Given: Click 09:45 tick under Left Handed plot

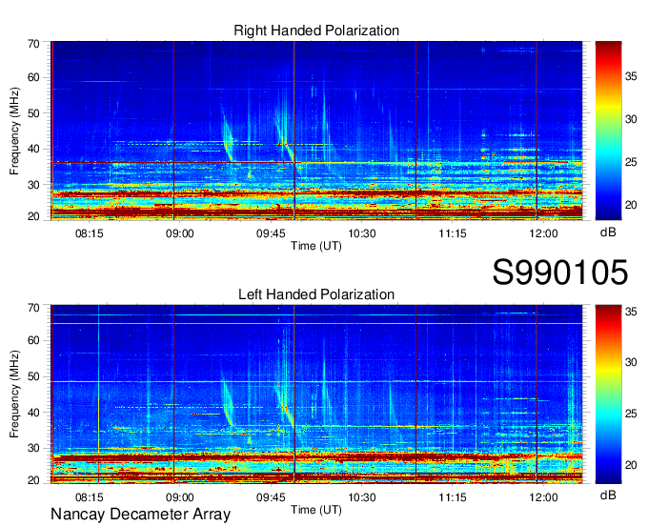Looking at the screenshot, I should 271,497.
